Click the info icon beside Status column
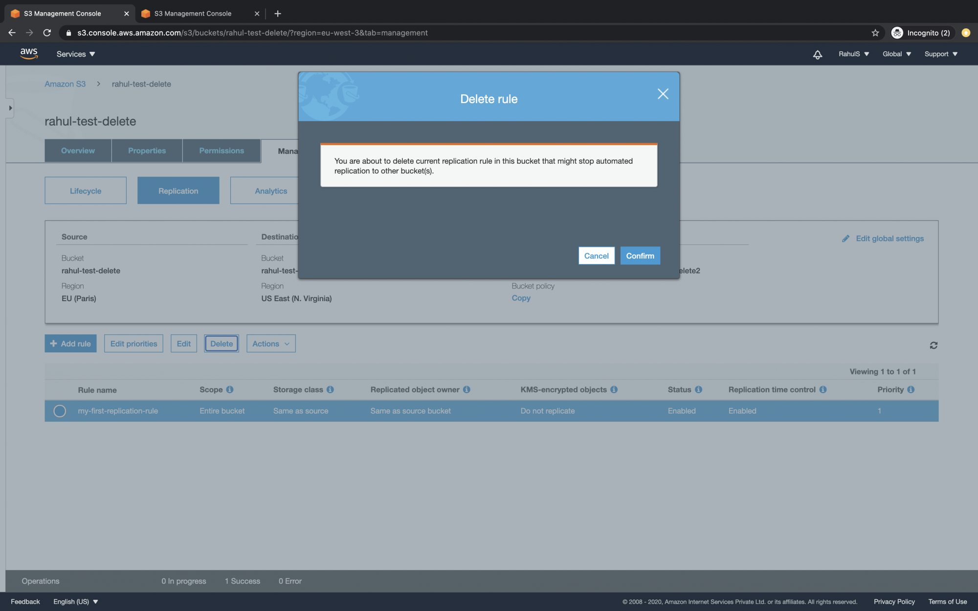 (699, 390)
